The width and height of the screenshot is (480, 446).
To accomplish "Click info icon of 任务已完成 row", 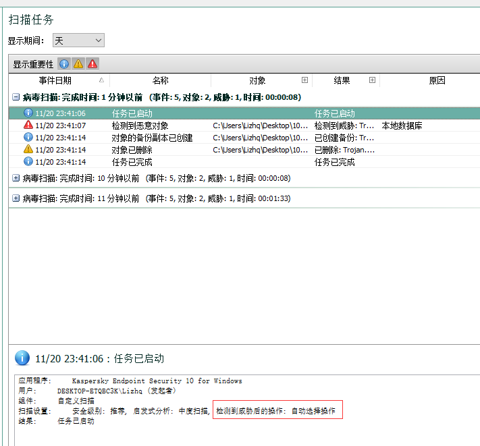I will 28,162.
